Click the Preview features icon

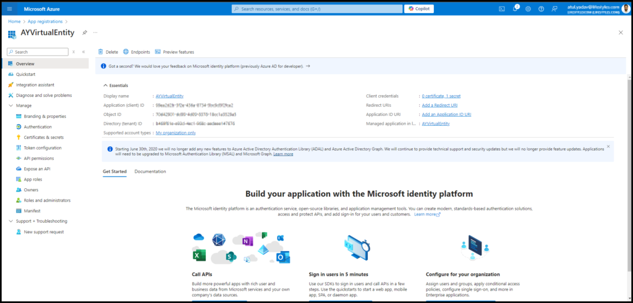(x=158, y=52)
